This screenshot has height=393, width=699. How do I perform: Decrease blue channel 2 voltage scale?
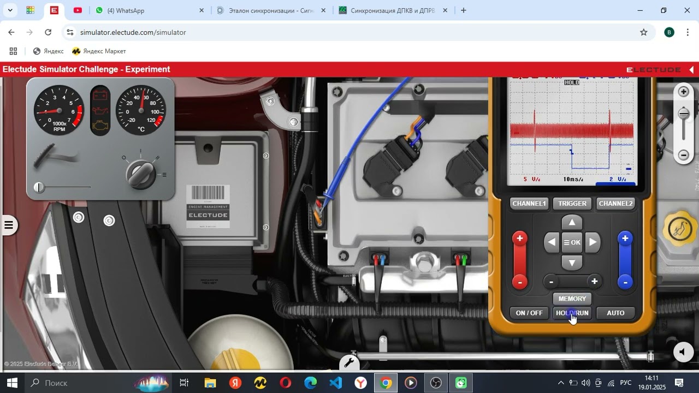[x=625, y=282]
